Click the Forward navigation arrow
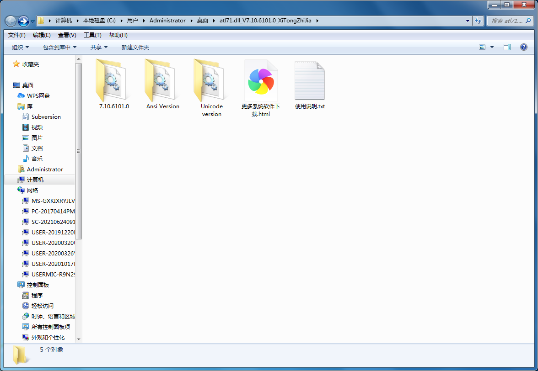The image size is (538, 371). [23, 21]
